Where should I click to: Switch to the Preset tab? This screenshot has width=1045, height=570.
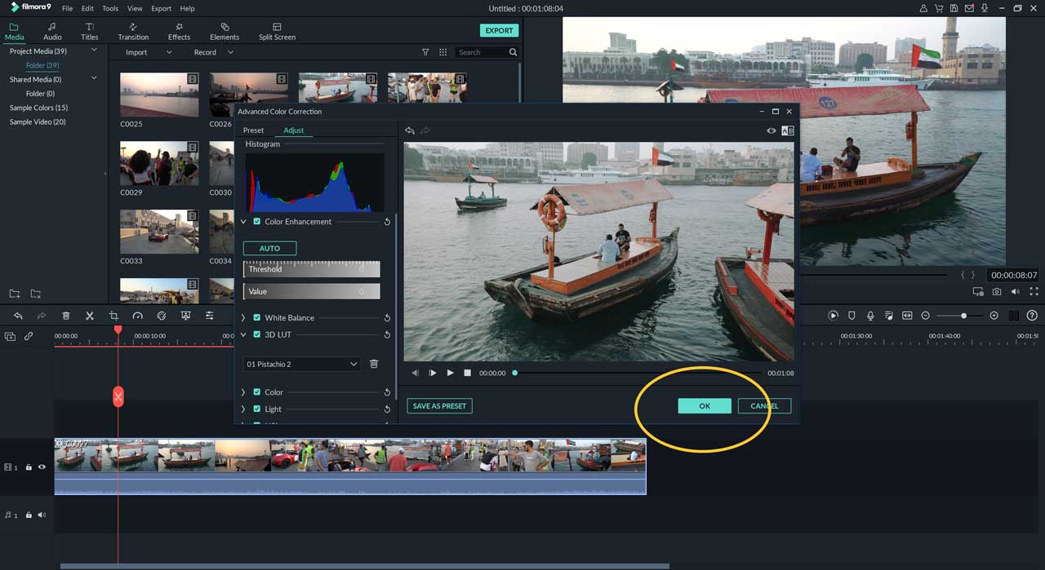[253, 130]
